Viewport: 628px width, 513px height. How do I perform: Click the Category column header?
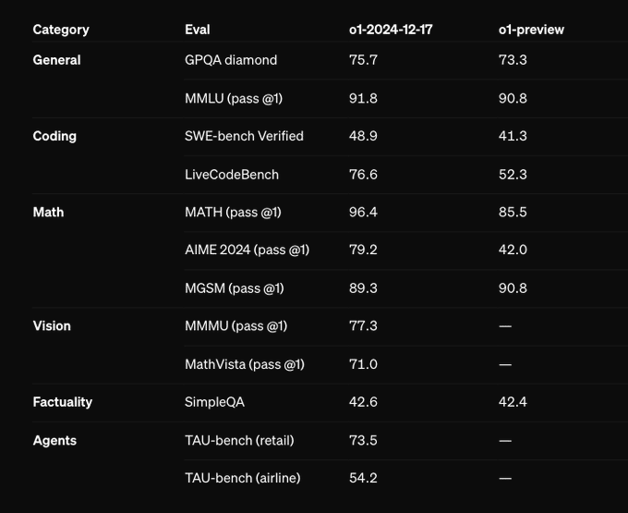(61, 30)
